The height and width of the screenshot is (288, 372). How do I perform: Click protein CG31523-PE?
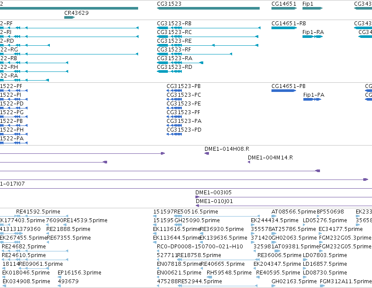coord(174,108)
